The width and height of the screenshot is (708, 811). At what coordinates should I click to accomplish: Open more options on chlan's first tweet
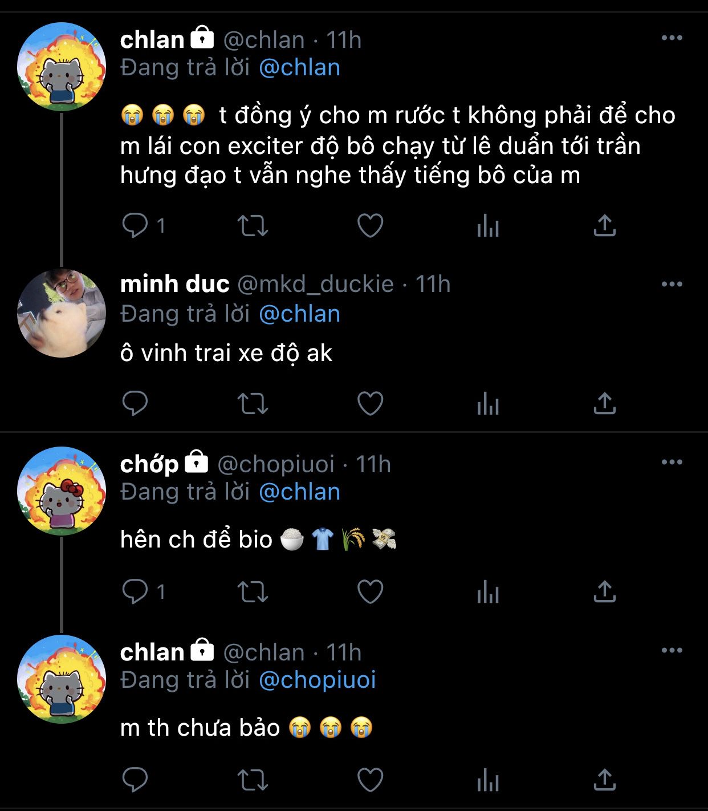(672, 38)
